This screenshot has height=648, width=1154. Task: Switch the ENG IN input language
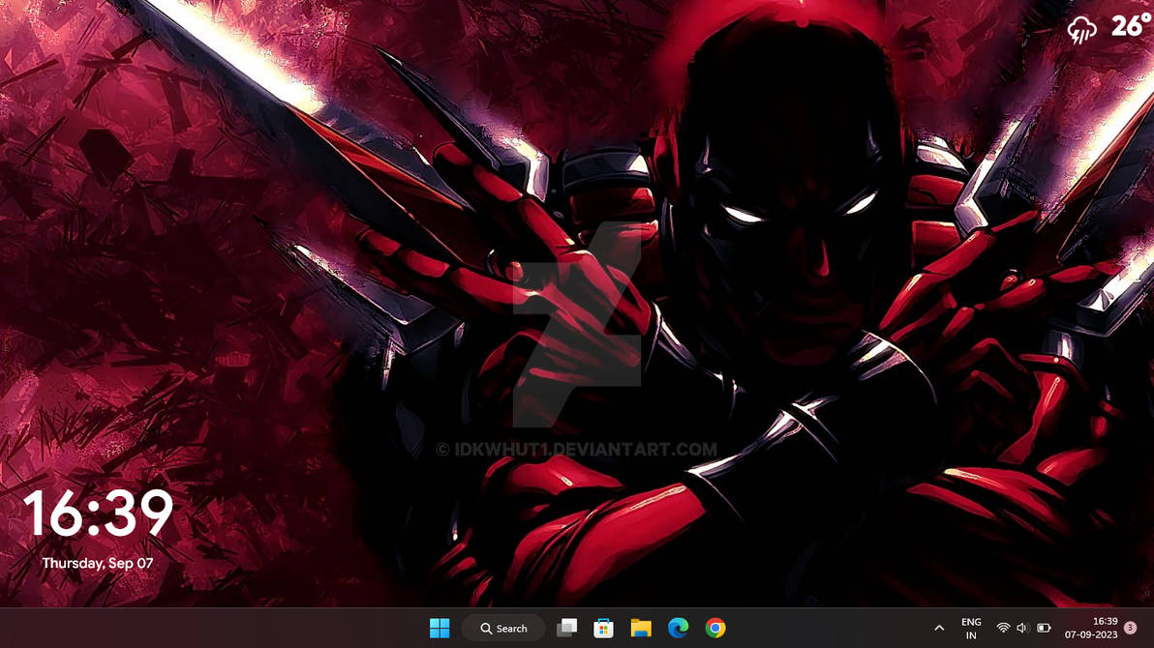tap(971, 628)
